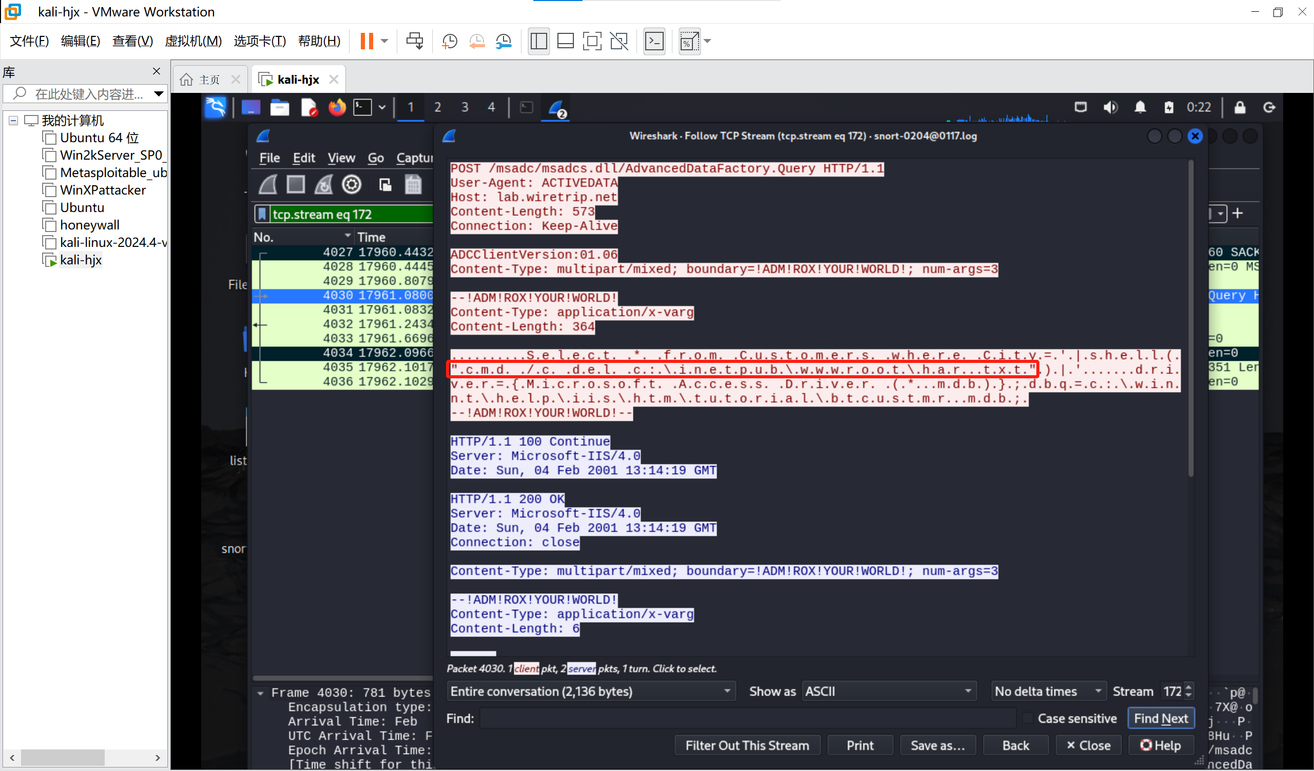
Task: Switch to Kali workspace 2
Action: pyautogui.click(x=437, y=107)
